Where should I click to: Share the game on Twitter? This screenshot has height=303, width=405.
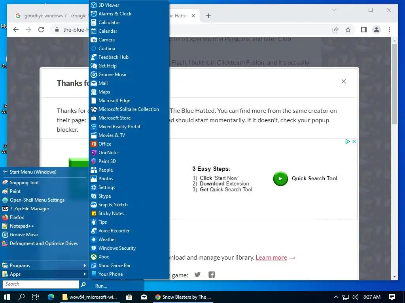click(x=197, y=275)
